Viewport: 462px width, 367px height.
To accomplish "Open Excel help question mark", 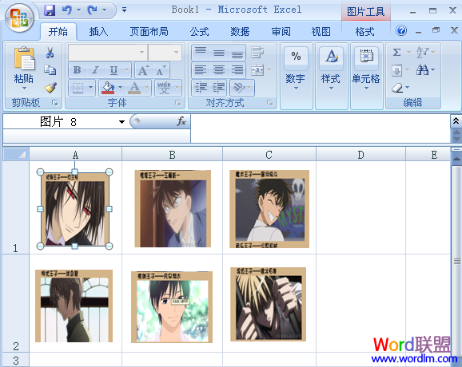I will 401,30.
